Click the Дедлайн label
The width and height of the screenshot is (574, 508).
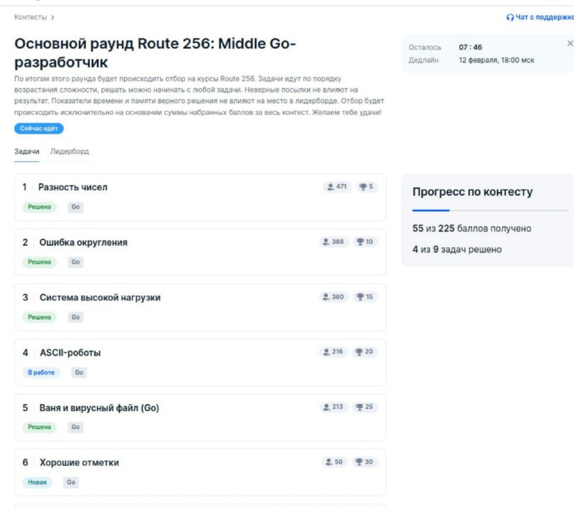(x=423, y=60)
